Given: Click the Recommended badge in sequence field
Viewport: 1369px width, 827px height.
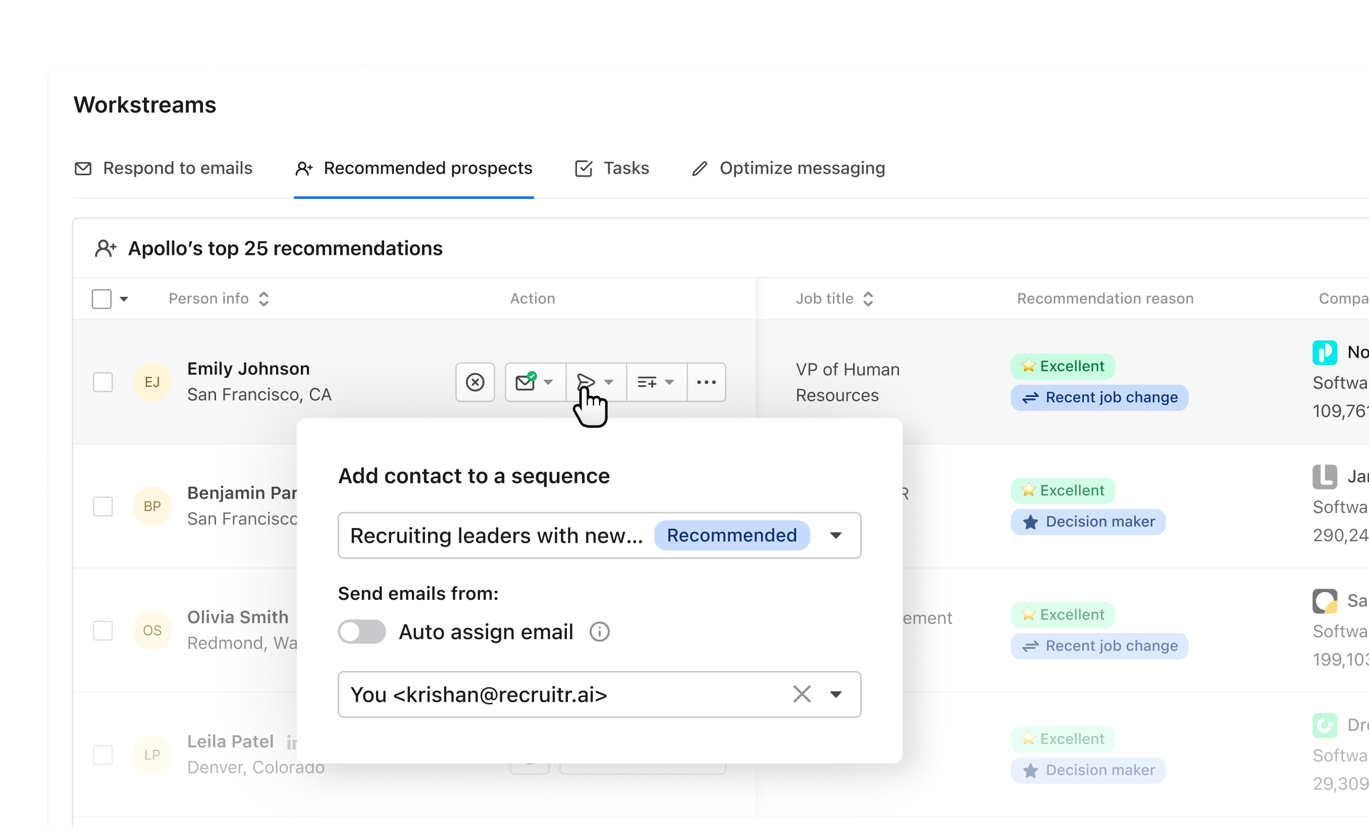Looking at the screenshot, I should click(x=732, y=535).
